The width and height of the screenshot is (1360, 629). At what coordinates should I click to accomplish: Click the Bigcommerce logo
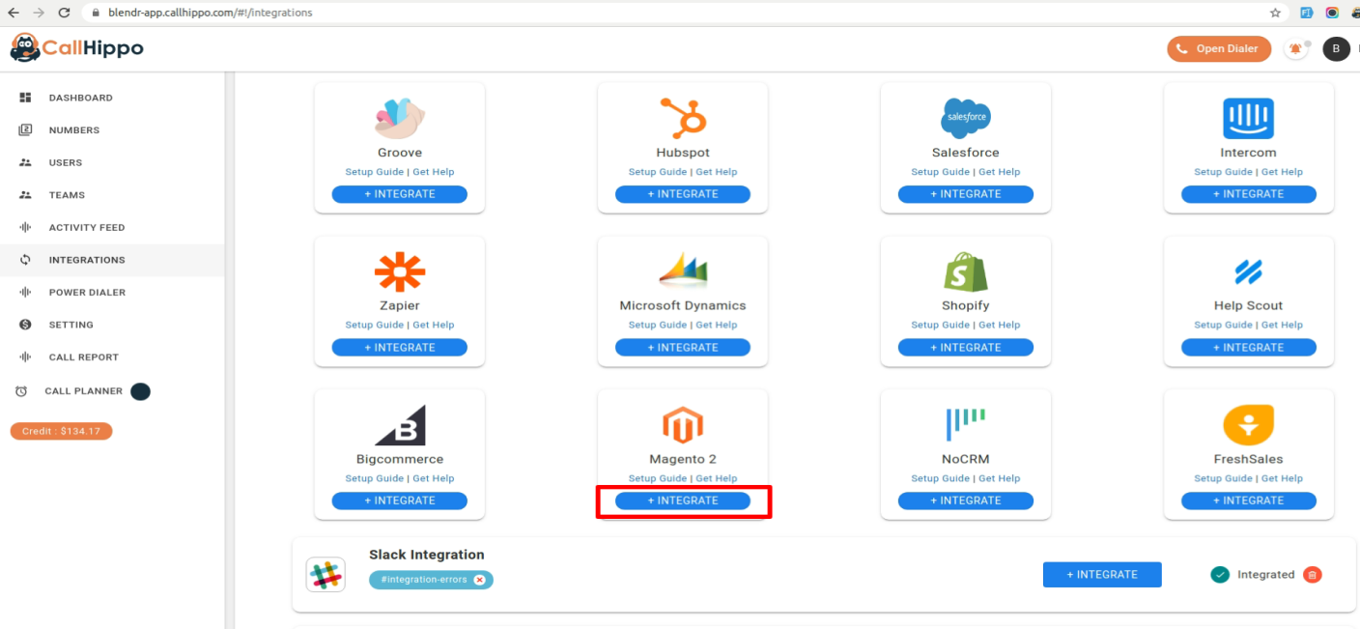pyautogui.click(x=400, y=425)
